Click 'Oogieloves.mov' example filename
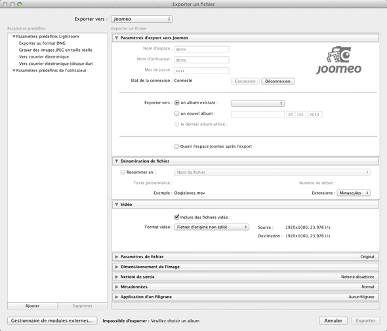The image size is (387, 331). (x=190, y=193)
